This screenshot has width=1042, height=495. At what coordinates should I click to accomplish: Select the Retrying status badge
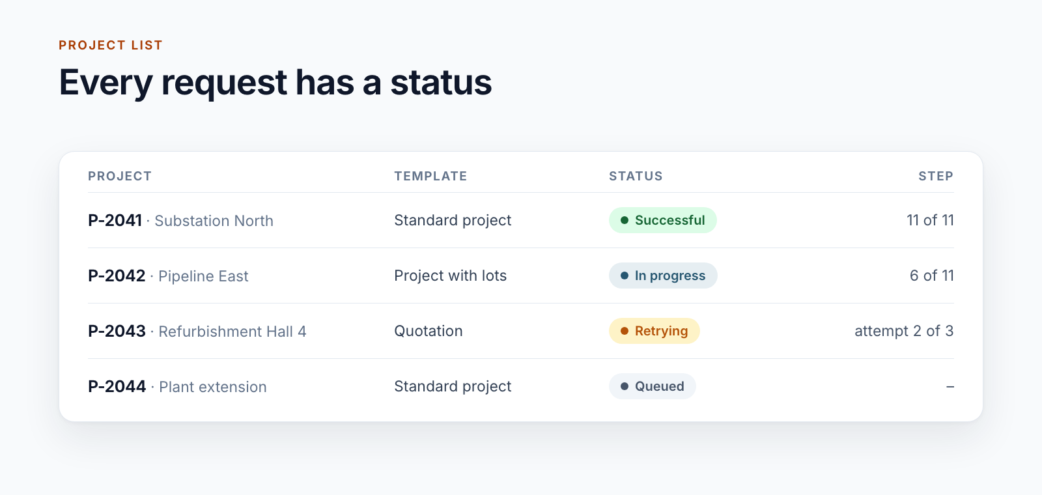(654, 331)
